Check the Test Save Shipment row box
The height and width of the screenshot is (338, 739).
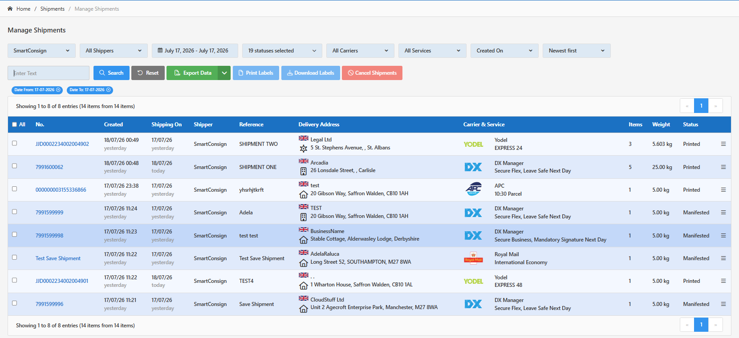click(x=15, y=258)
